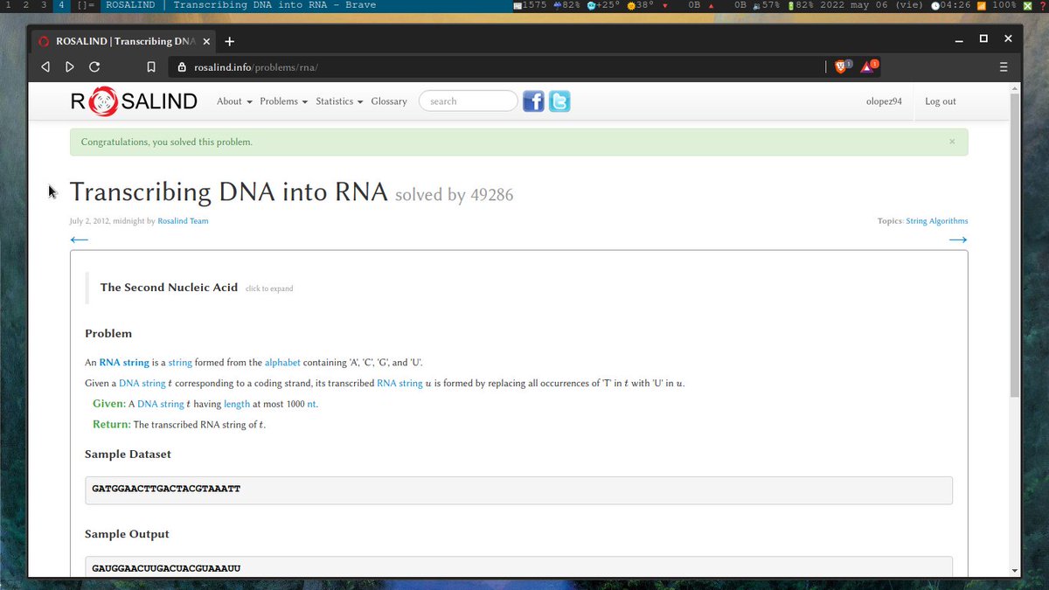1049x590 pixels.
Task: Bookmark this page icon
Action: (151, 66)
